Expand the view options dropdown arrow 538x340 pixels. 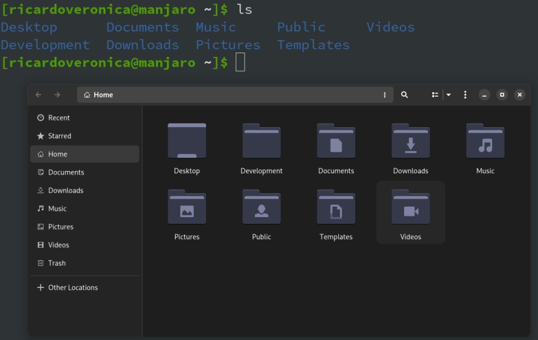[x=449, y=95]
